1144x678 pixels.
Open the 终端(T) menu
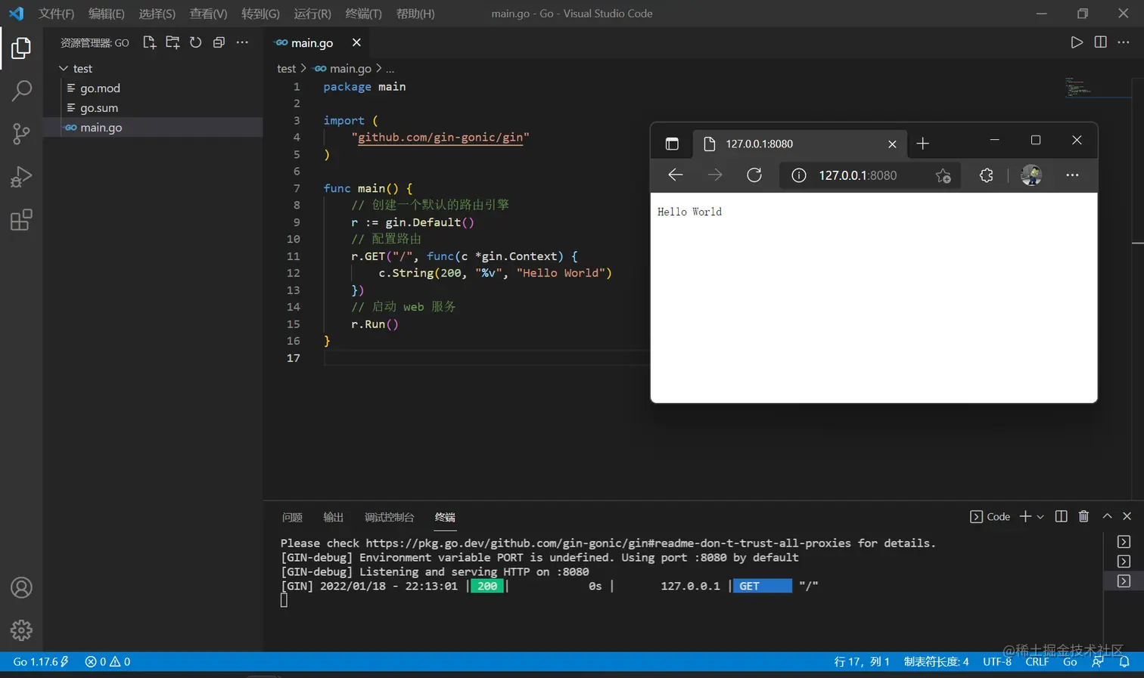pos(363,14)
